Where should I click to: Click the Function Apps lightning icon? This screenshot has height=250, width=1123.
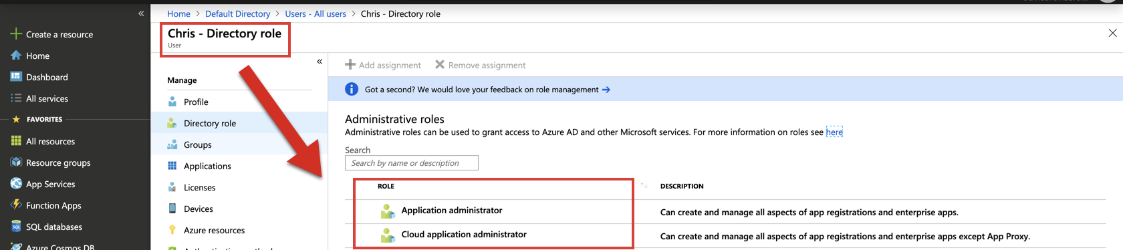coord(16,205)
